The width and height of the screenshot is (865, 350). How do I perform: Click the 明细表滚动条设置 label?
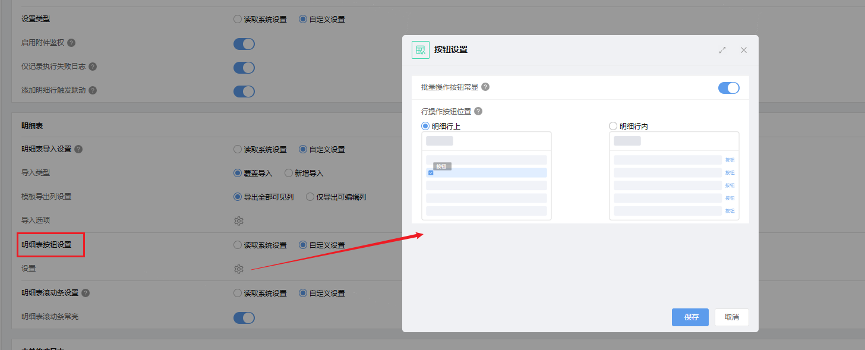[50, 293]
